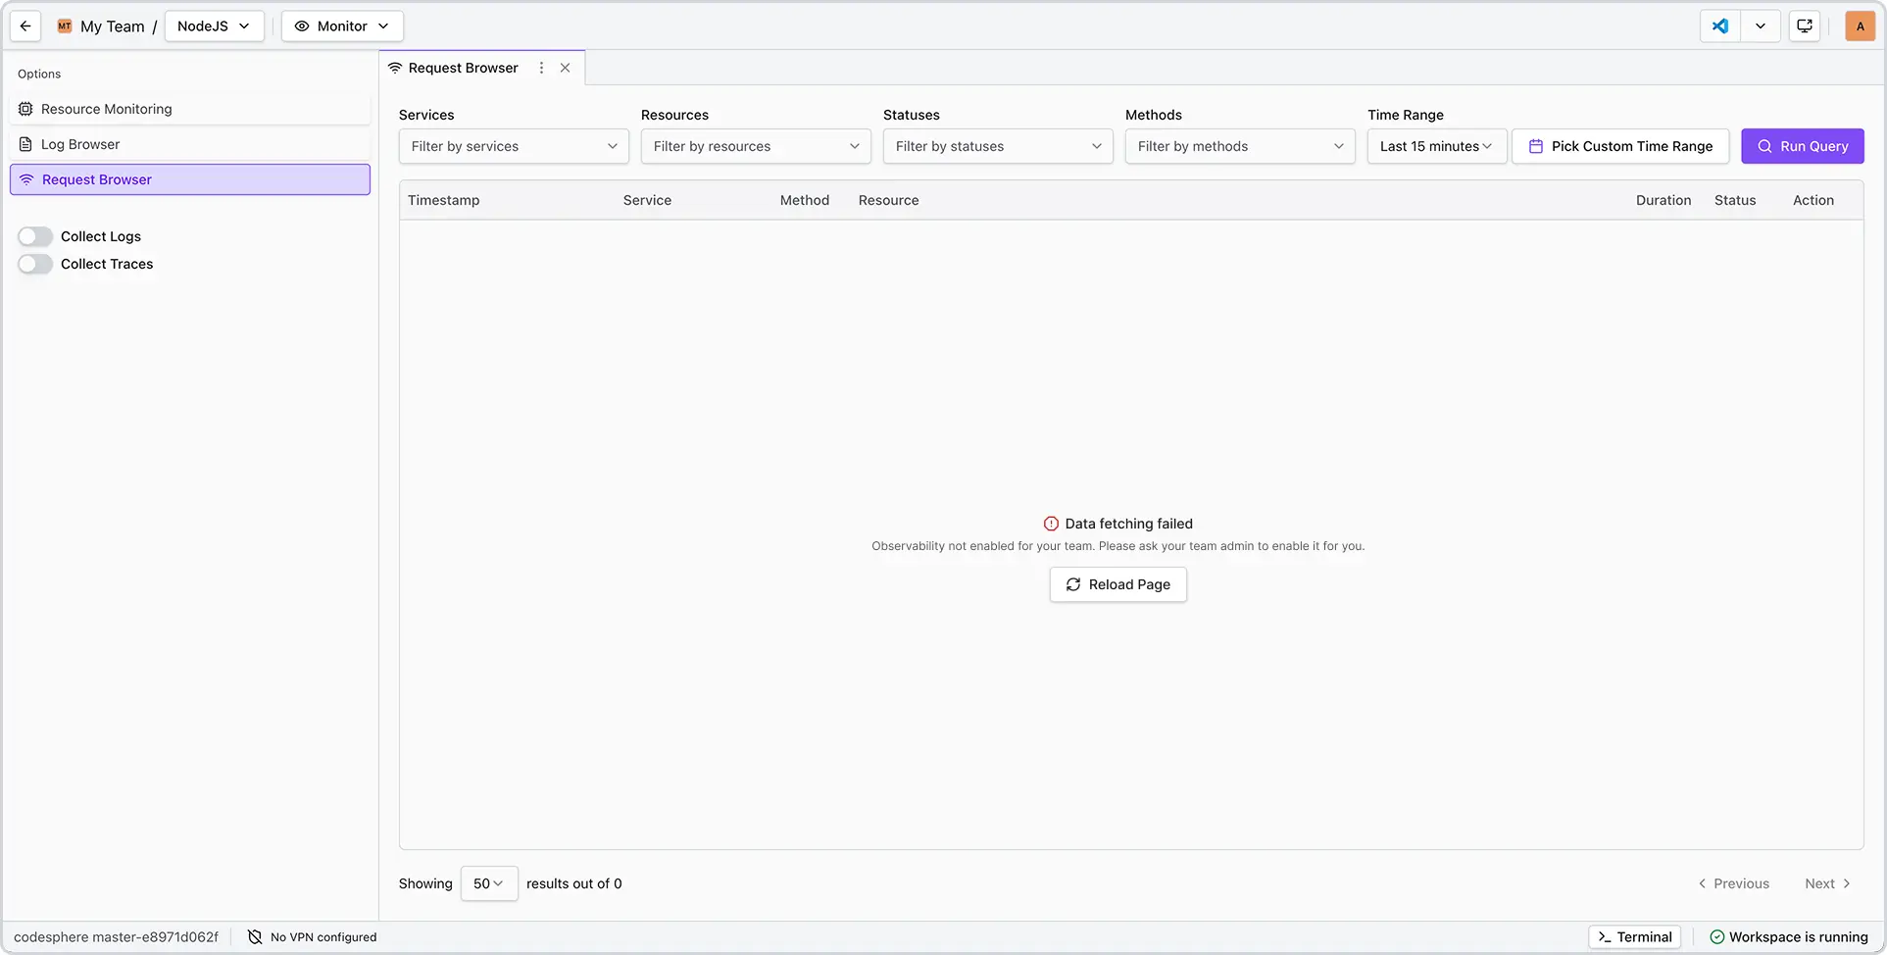
Task: Click the Reload Page button
Action: (x=1117, y=583)
